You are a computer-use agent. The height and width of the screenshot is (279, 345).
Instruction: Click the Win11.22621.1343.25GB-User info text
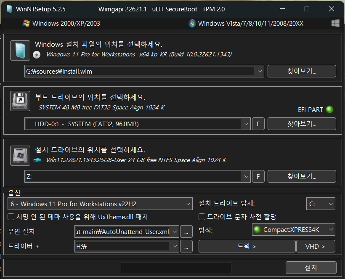point(136,160)
